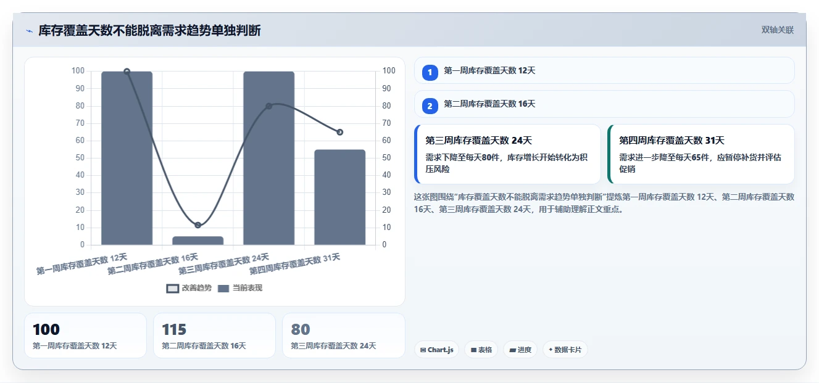Screen dimensions: 819x383
Task: Click the line point at value 100
Action: [x=127, y=72]
